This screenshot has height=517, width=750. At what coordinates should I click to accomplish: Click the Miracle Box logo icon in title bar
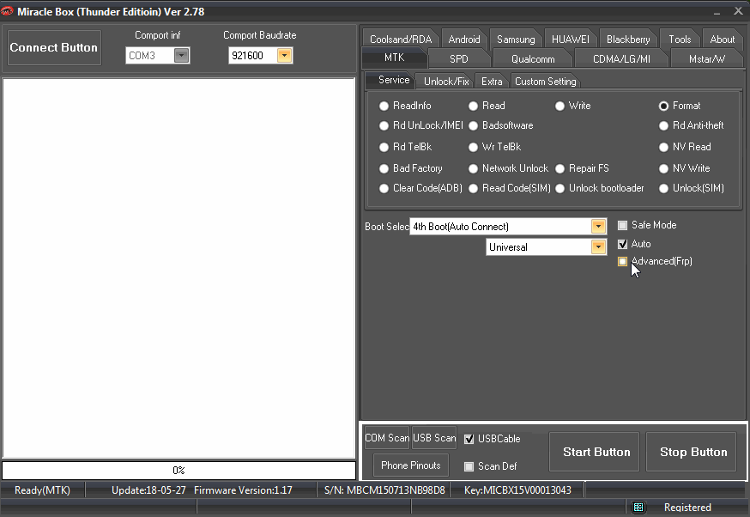pyautogui.click(x=7, y=11)
